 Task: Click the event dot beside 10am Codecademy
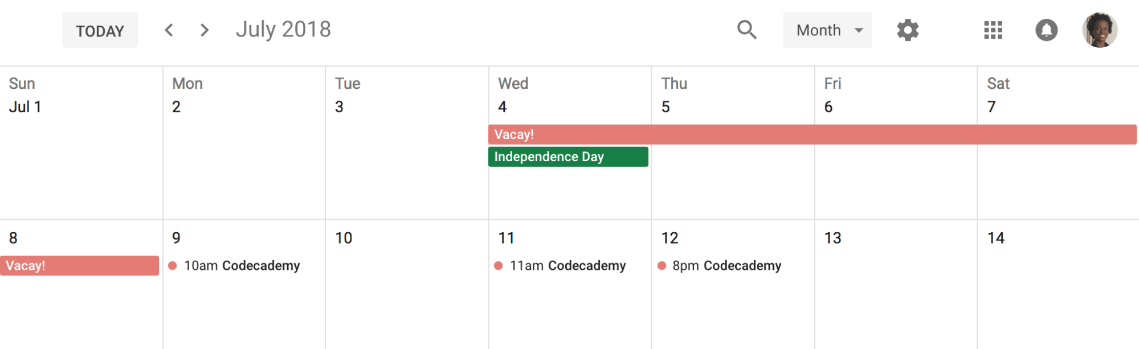pos(173,265)
